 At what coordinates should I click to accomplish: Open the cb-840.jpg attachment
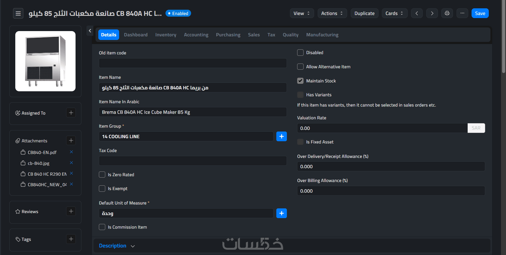pyautogui.click(x=39, y=163)
